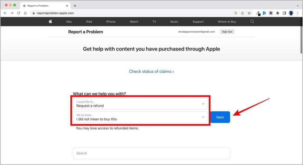Click the reportaproblem.apple.com address bar
The height and width of the screenshot is (165, 303).
tap(131, 13)
